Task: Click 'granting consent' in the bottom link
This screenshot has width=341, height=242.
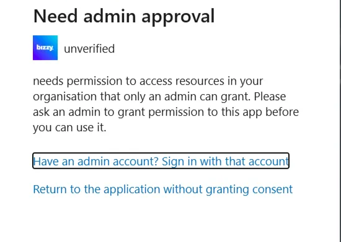Action: pyautogui.click(x=249, y=189)
